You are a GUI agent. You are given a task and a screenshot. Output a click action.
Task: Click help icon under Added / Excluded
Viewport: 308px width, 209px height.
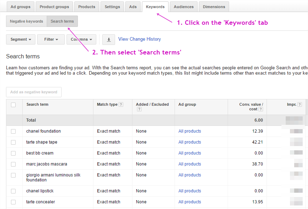tap(139, 109)
